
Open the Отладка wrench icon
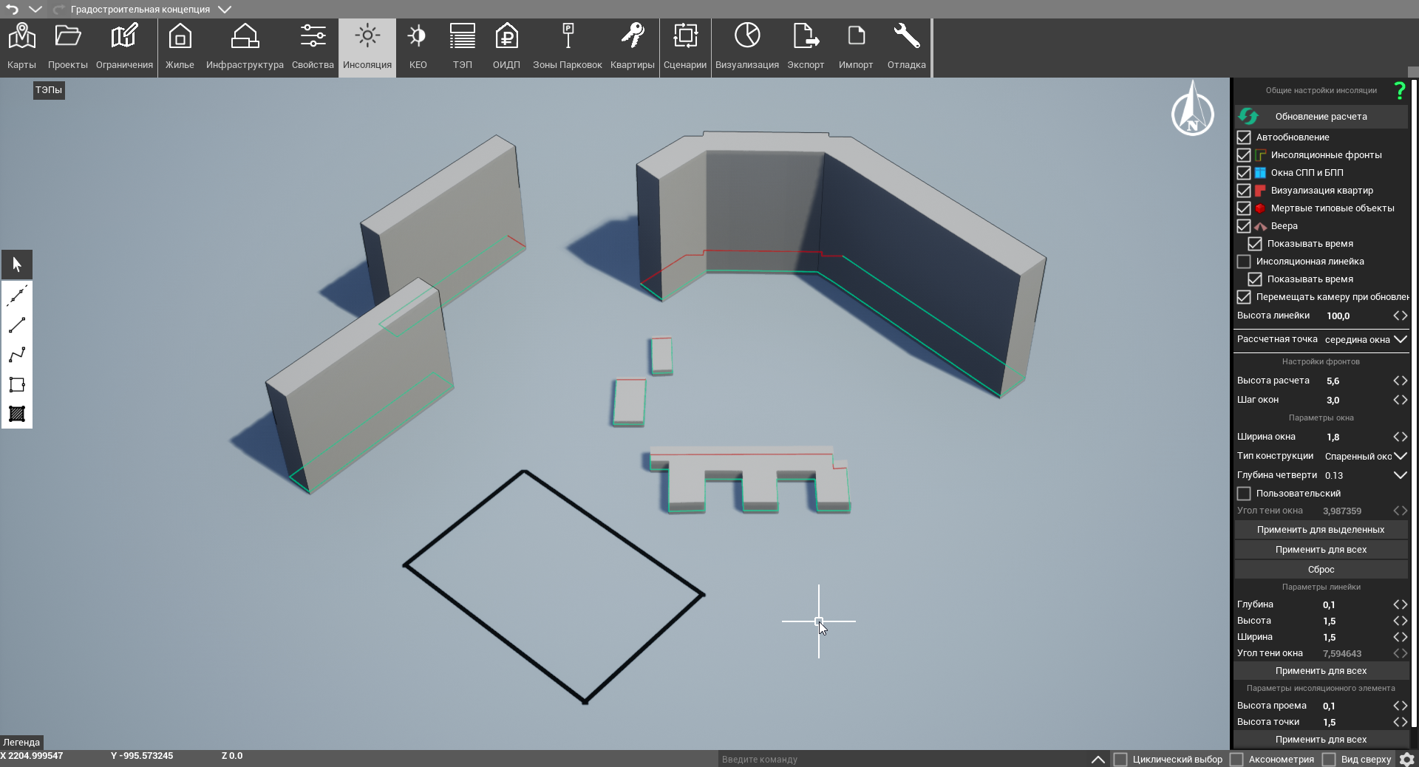[907, 47]
